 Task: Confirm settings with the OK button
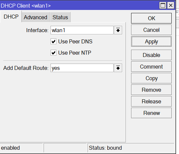151,18
